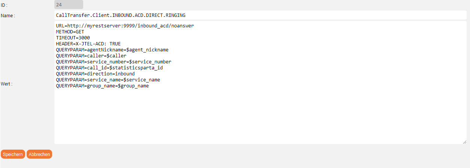470x168 pixels.
Task: Click the HEADER=X-JTEL-ACD: TRUE line
Action: tap(88, 44)
